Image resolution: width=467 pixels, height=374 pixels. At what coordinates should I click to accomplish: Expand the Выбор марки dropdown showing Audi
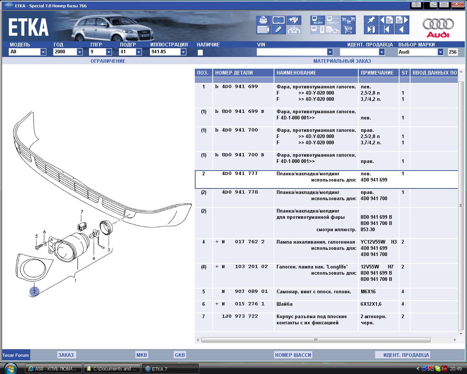[x=440, y=52]
